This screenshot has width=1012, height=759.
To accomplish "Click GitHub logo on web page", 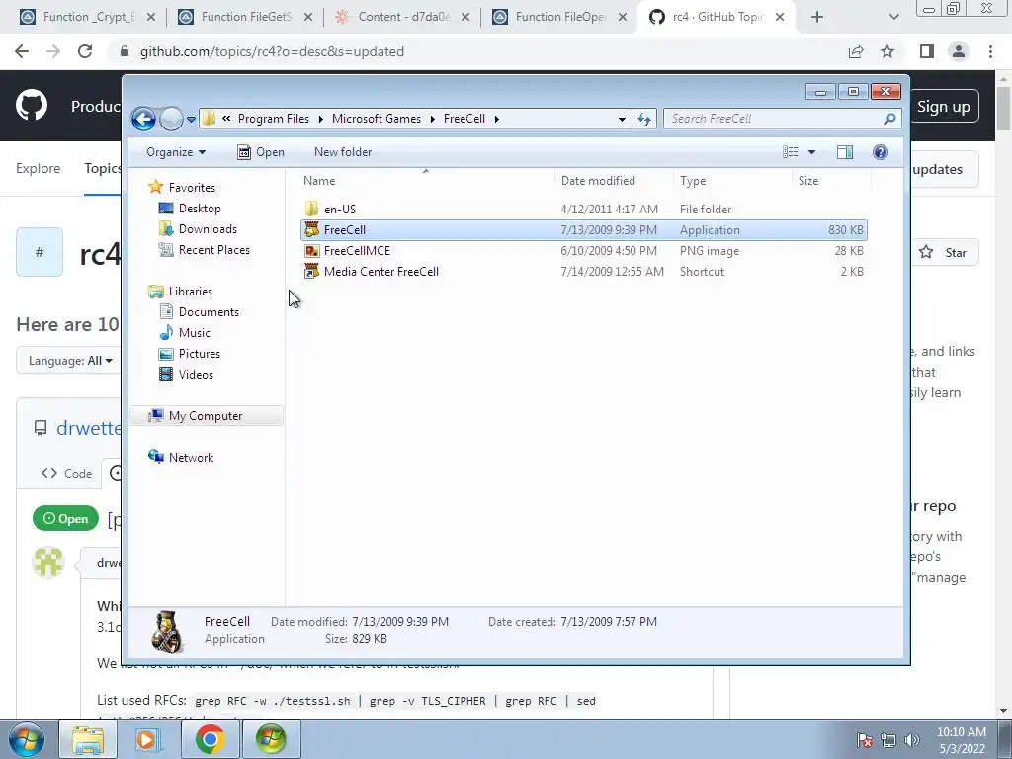I will click(x=32, y=106).
